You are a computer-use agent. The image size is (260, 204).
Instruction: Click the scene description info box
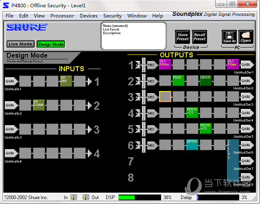(133, 36)
